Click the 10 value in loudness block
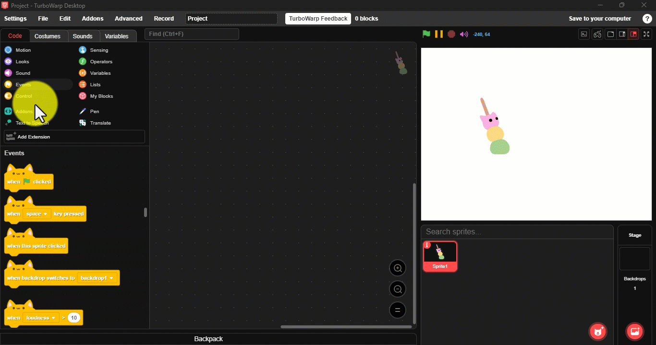Viewport: 656px width, 345px height. pyautogui.click(x=73, y=318)
